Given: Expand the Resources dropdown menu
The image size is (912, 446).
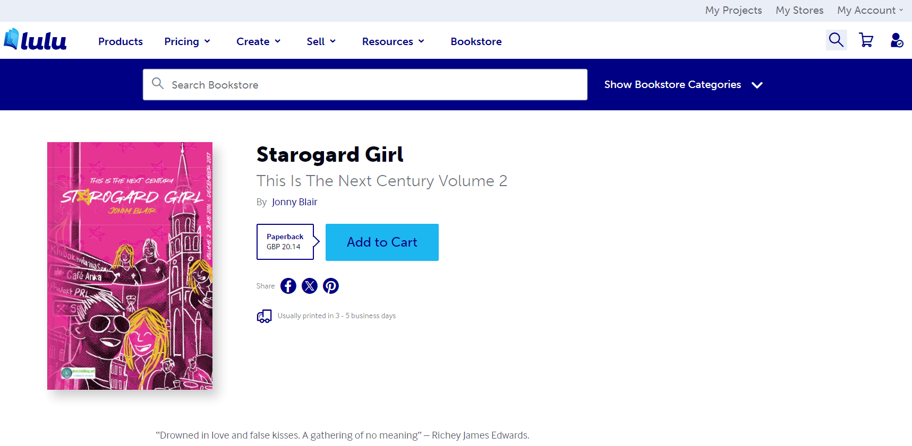Looking at the screenshot, I should (394, 41).
